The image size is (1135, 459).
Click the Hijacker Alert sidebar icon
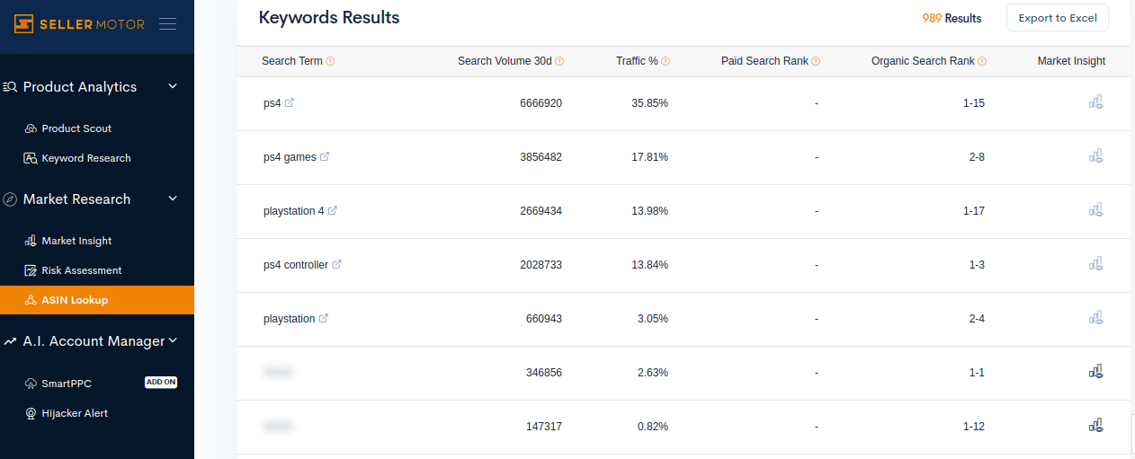coord(30,413)
